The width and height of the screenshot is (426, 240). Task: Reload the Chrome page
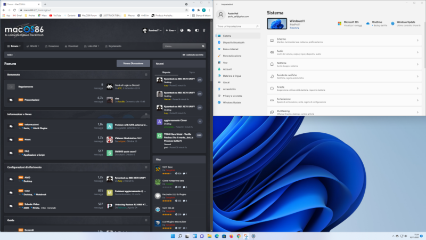(14, 10)
